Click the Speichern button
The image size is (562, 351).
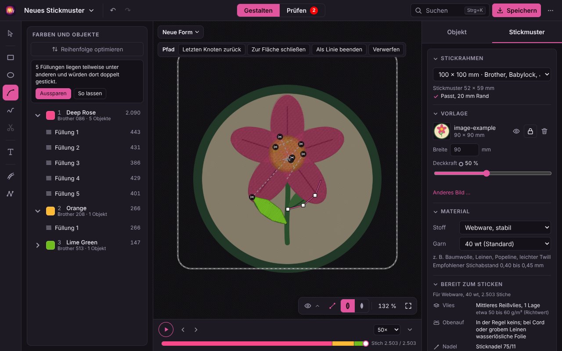[516, 11]
